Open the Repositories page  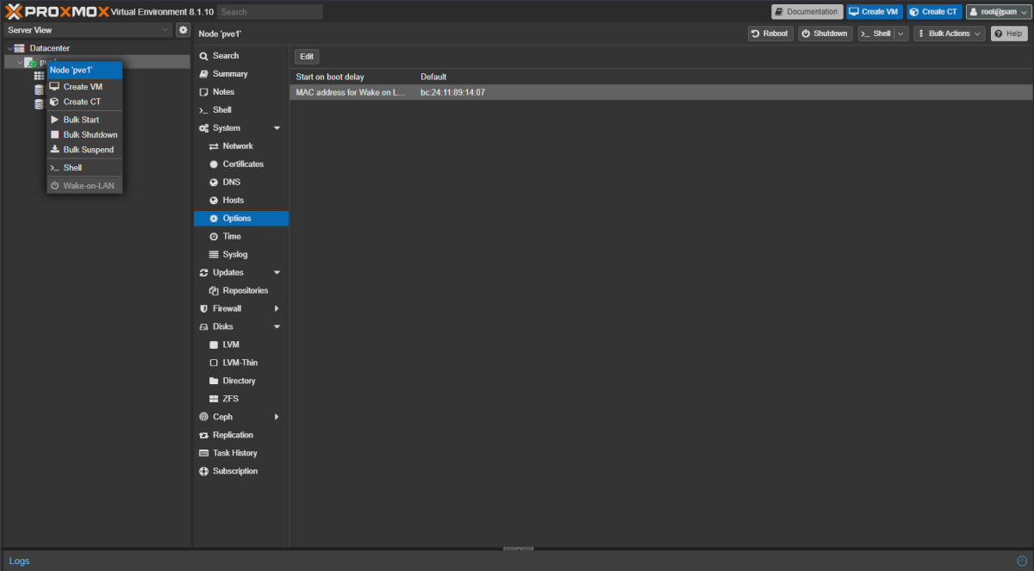(241, 291)
